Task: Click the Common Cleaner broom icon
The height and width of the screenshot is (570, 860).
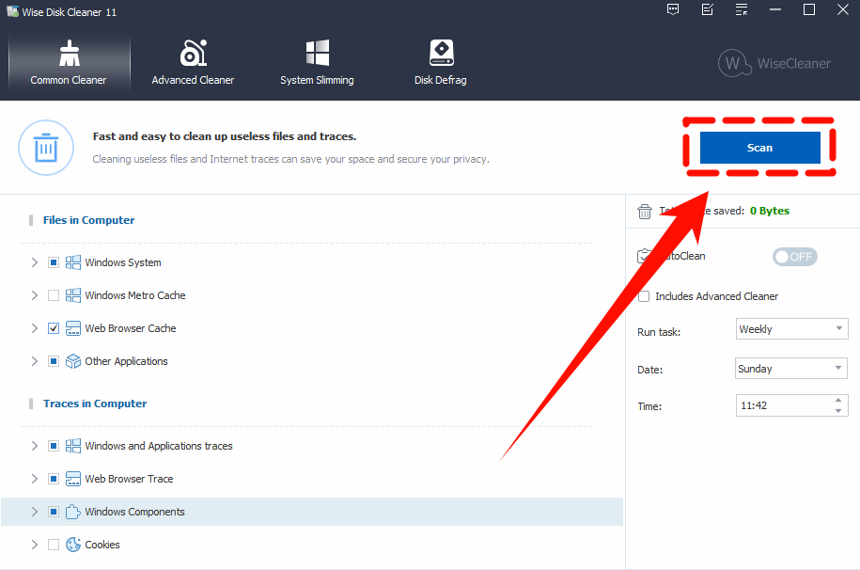Action: click(69, 54)
